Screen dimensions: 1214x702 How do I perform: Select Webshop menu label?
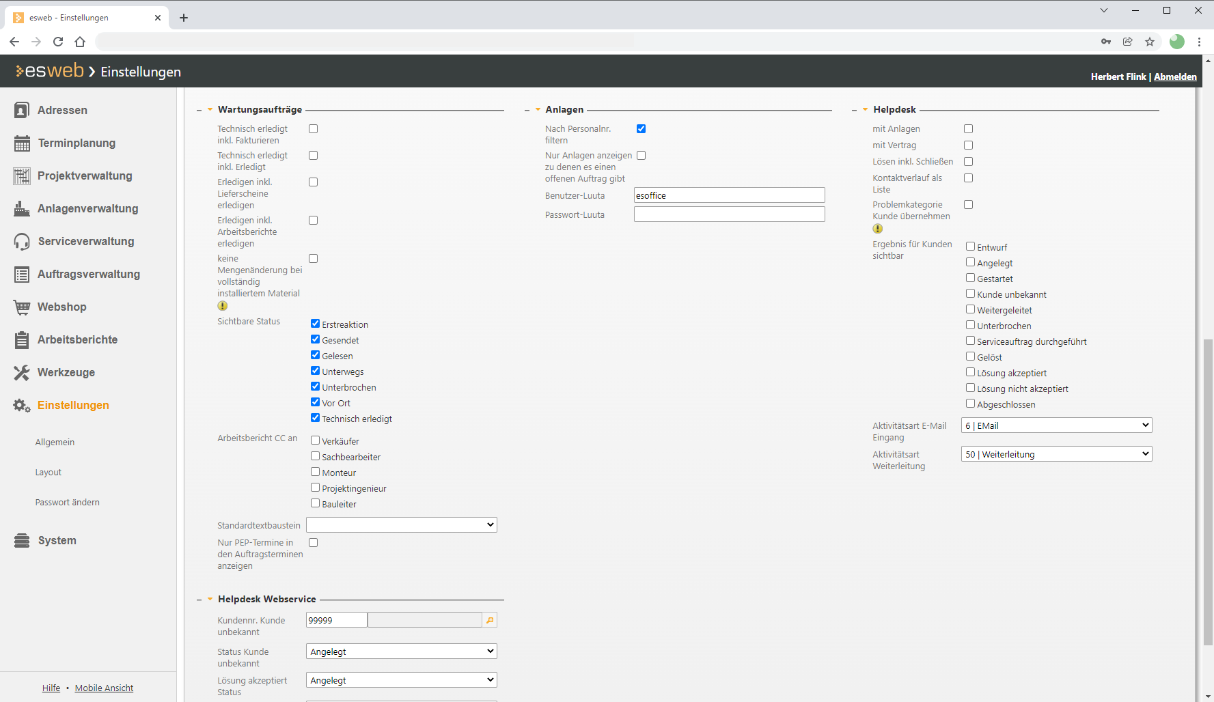click(x=61, y=307)
